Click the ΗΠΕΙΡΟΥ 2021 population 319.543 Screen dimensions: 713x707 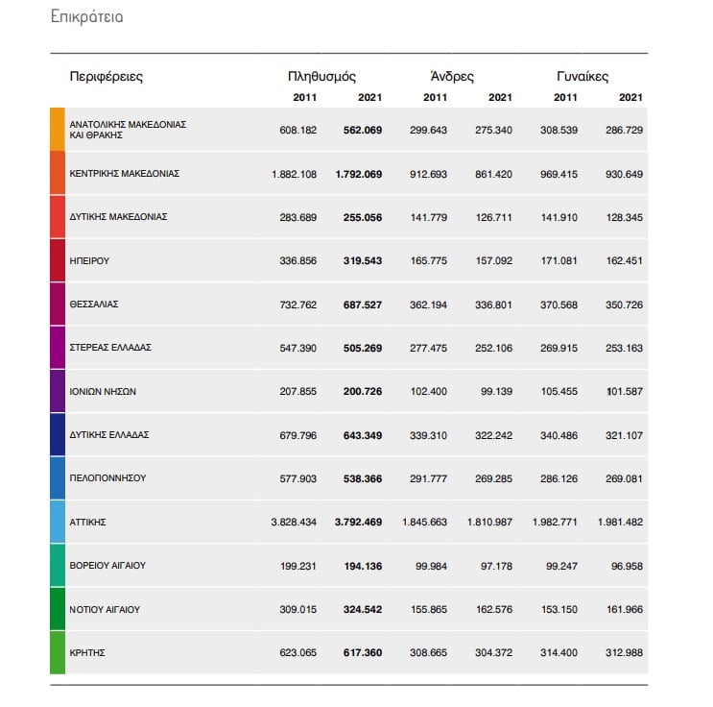click(363, 261)
